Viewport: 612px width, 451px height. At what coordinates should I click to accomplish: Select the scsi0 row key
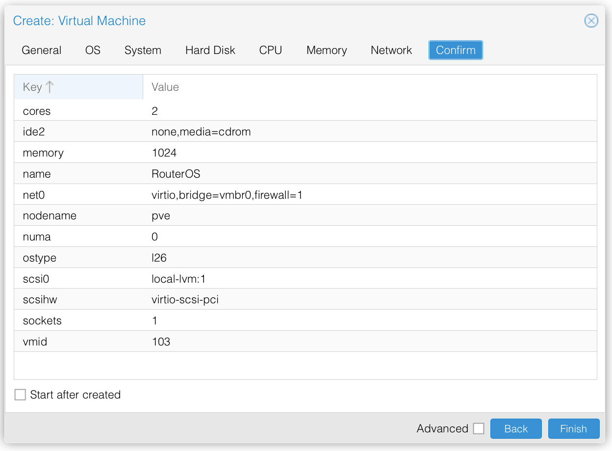(36, 279)
